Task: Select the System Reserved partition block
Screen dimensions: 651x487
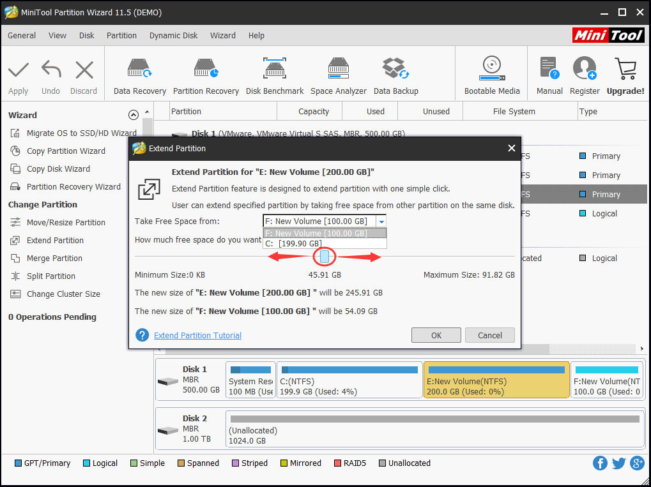Action: coord(251,380)
